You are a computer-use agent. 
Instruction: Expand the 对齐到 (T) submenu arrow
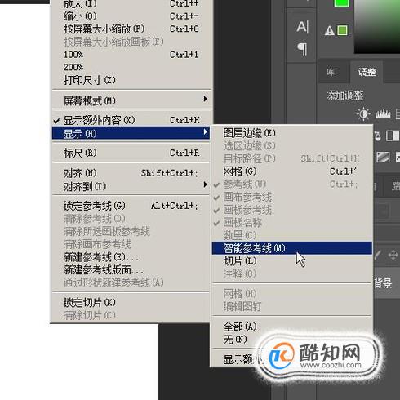[206, 184]
